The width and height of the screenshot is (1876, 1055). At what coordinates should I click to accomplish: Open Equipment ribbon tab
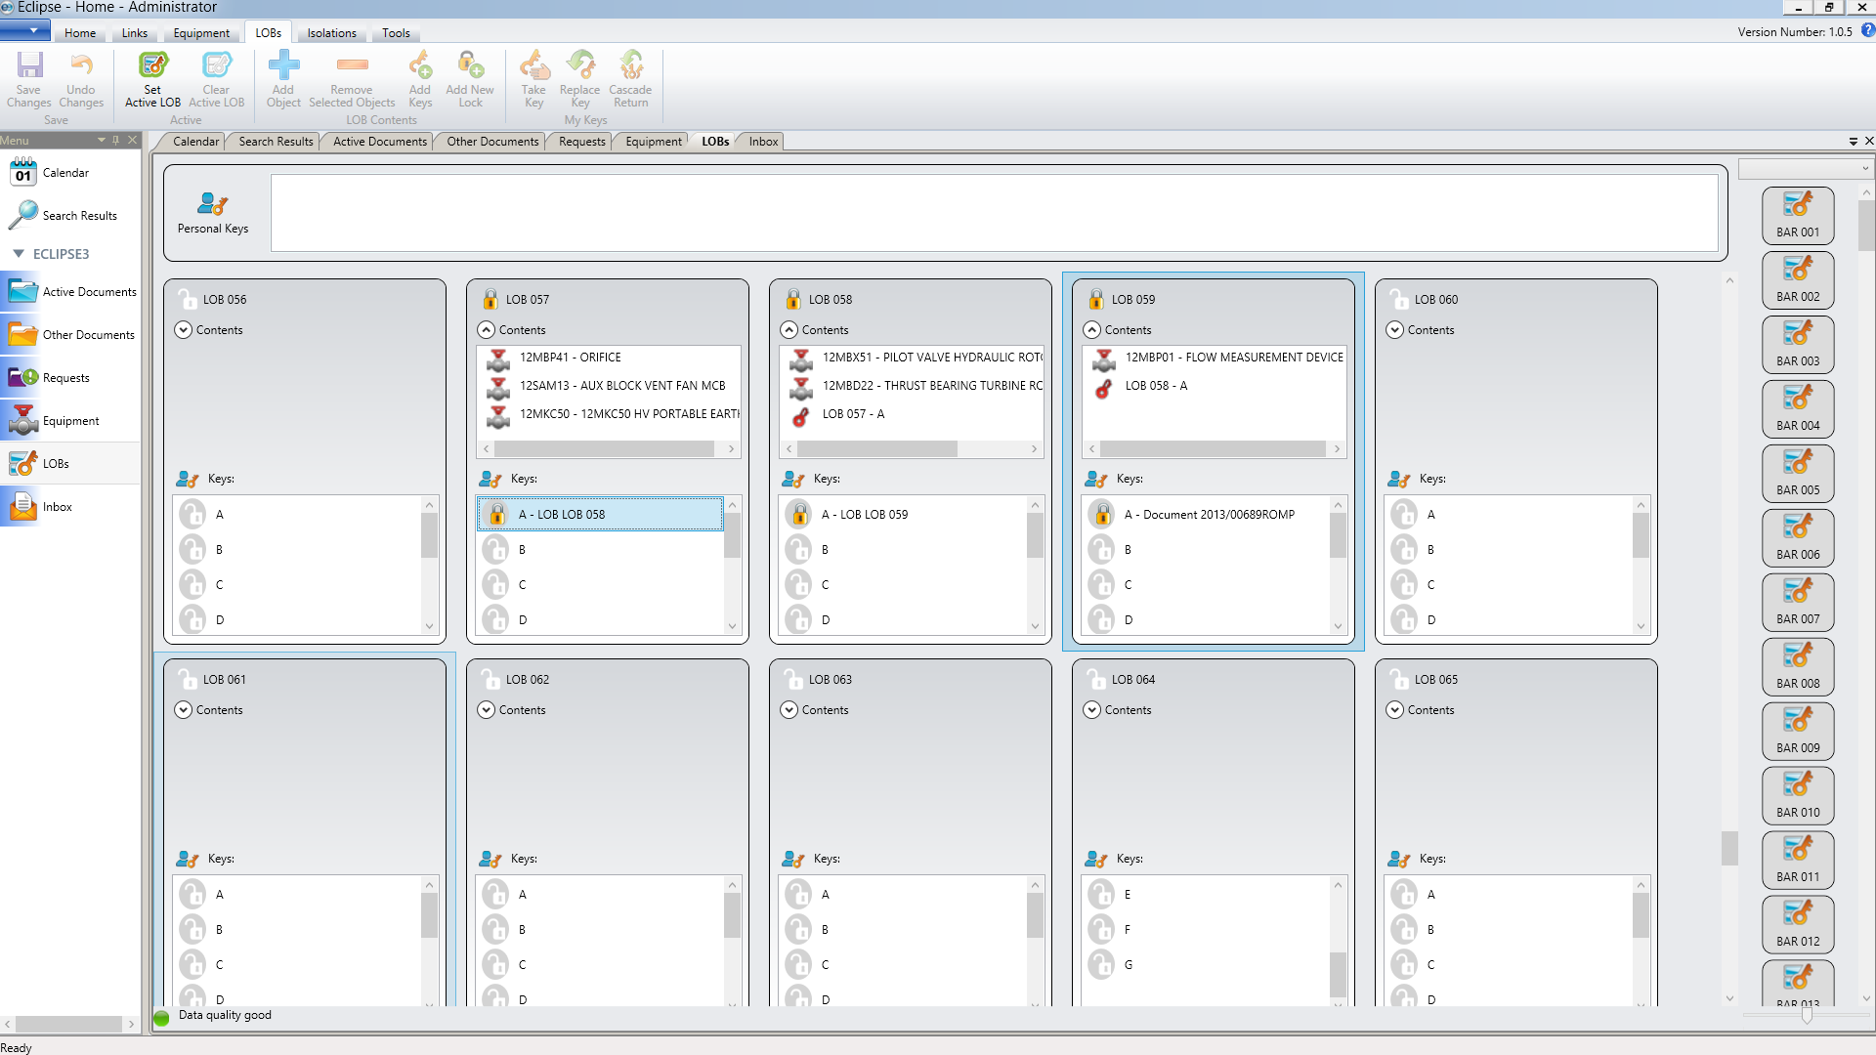(201, 33)
